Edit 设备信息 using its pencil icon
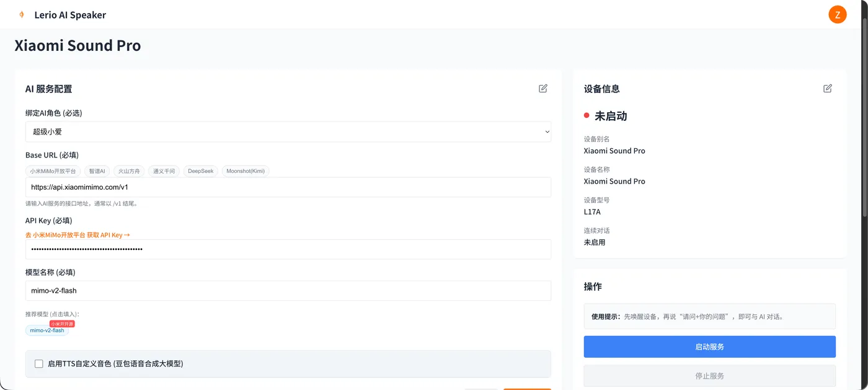The height and width of the screenshot is (390, 868). click(828, 89)
